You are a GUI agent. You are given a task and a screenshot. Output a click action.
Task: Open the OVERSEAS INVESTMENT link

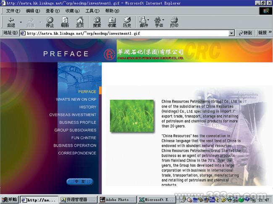[73, 115]
